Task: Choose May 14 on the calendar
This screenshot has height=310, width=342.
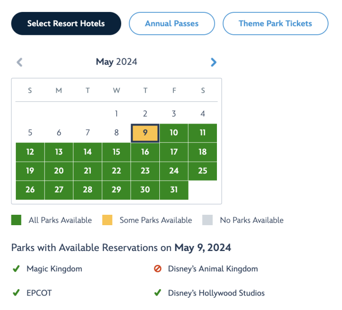Action: pyautogui.click(x=88, y=152)
